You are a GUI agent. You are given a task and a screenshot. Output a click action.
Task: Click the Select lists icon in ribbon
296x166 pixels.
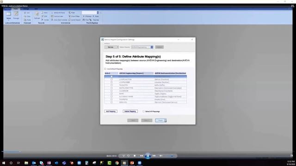coord(8,14)
